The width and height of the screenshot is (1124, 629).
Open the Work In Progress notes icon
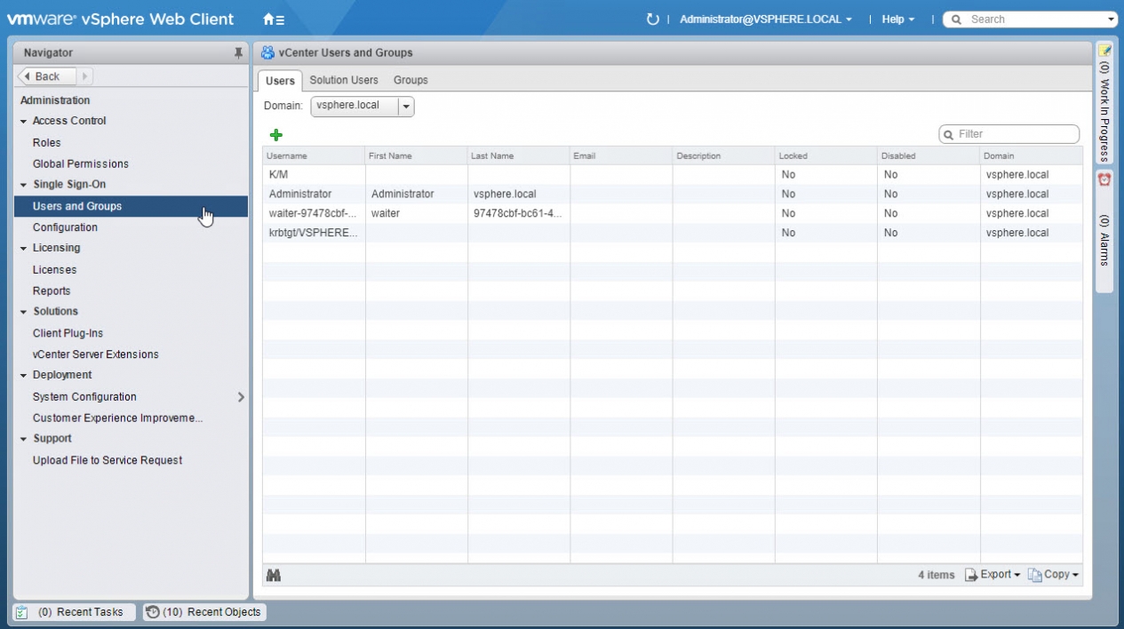point(1104,51)
